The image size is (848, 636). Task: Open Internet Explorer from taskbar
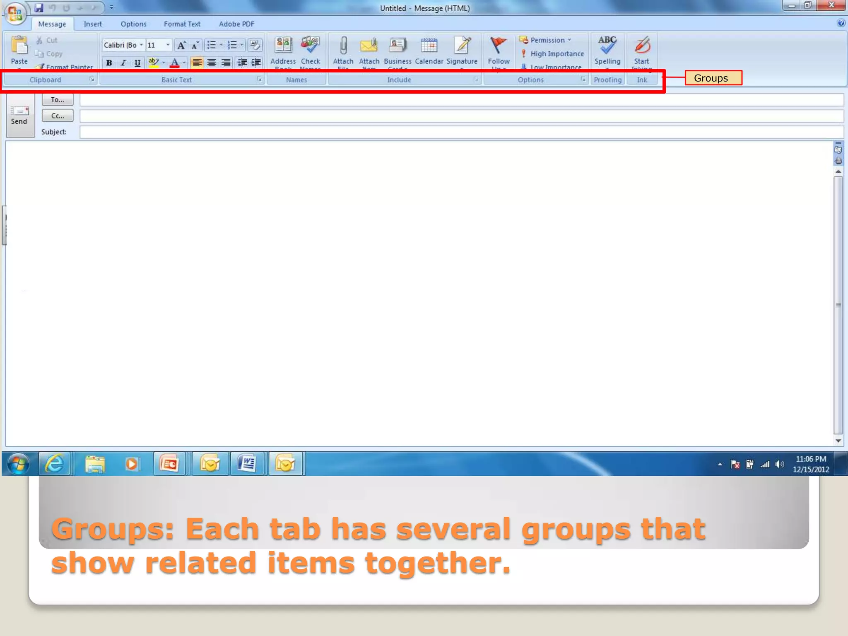[54, 463]
